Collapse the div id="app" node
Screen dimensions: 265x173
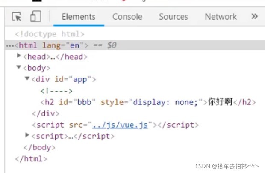pyautogui.click(x=27, y=78)
